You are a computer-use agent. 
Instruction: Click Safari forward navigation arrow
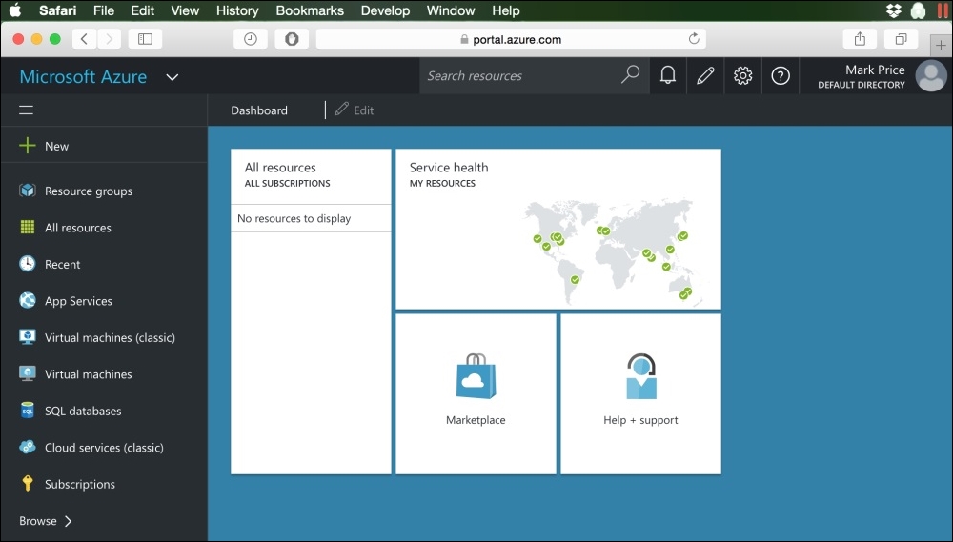click(x=109, y=39)
